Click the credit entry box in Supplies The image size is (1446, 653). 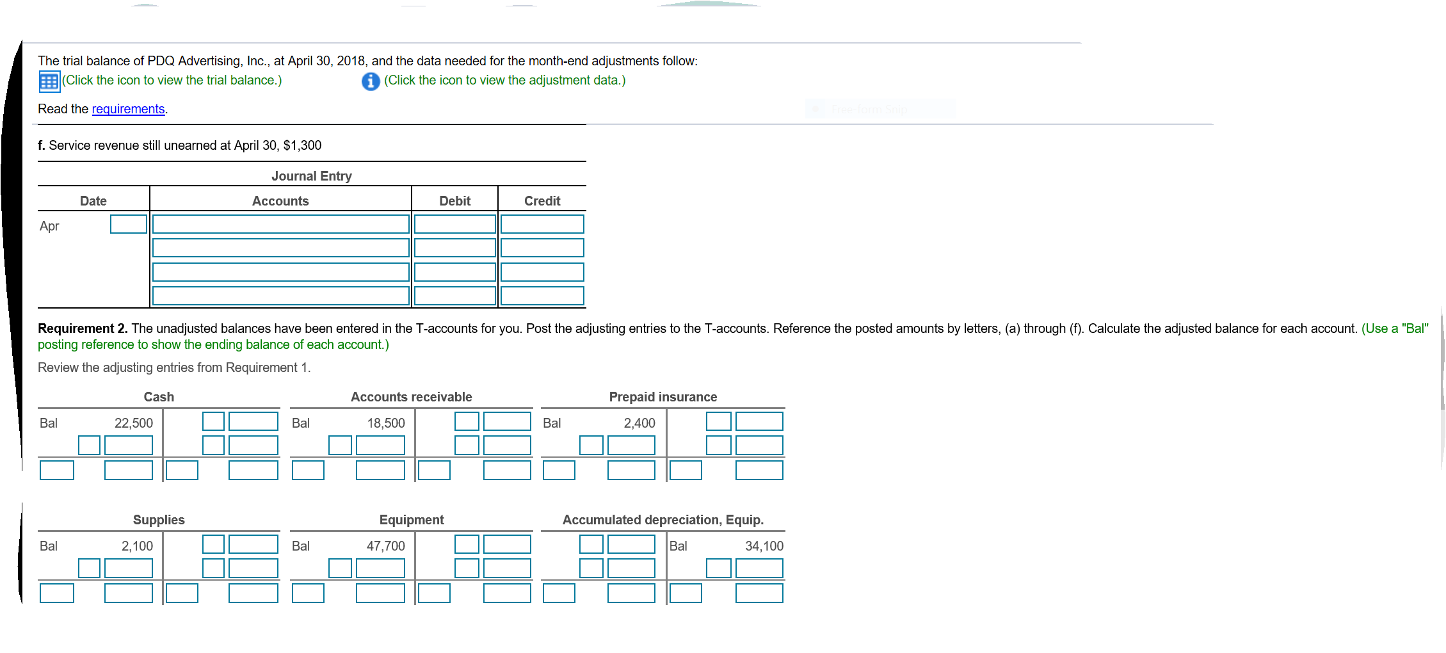click(x=253, y=544)
